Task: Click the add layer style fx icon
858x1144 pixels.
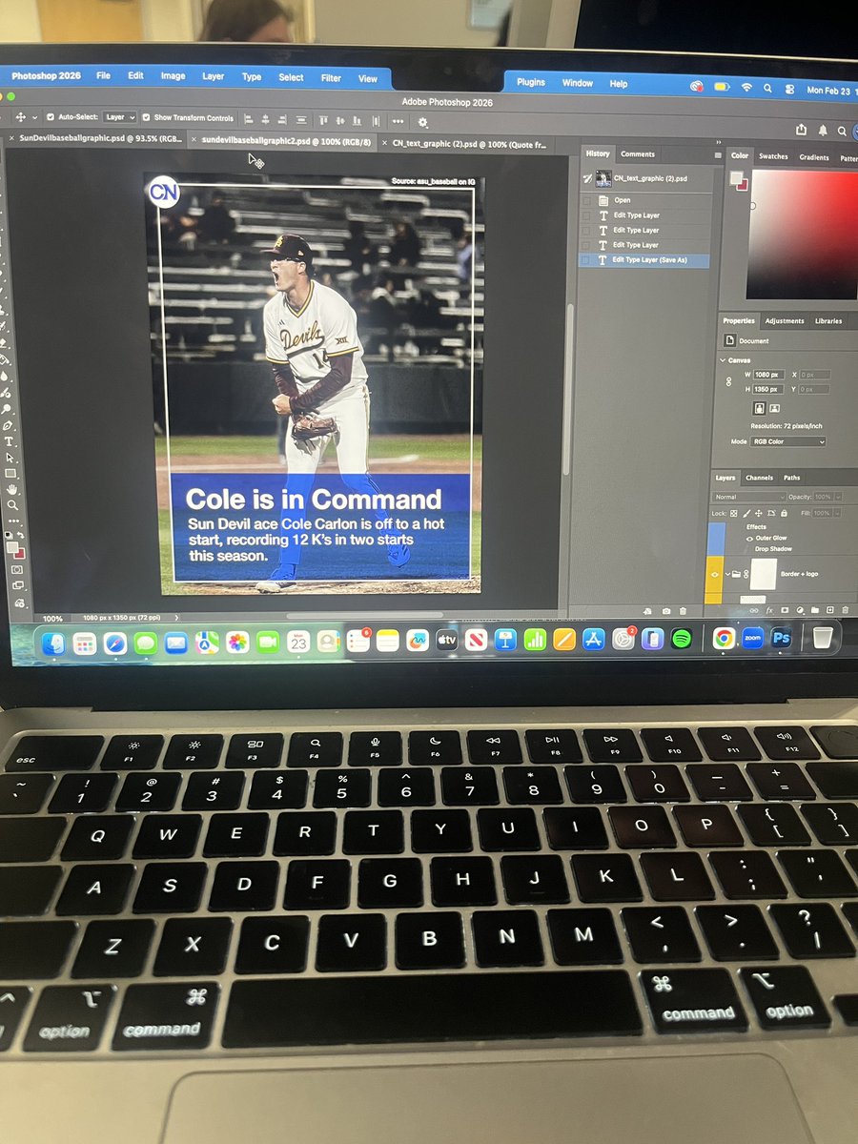Action: click(x=769, y=610)
